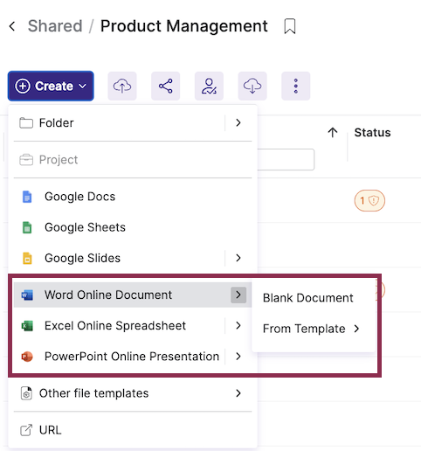Expand the Folder submenu arrow
Viewport: 421px width, 451px height.
tap(238, 123)
